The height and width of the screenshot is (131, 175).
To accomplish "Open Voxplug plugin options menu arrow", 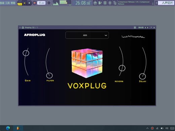I will [x=20, y=28].
